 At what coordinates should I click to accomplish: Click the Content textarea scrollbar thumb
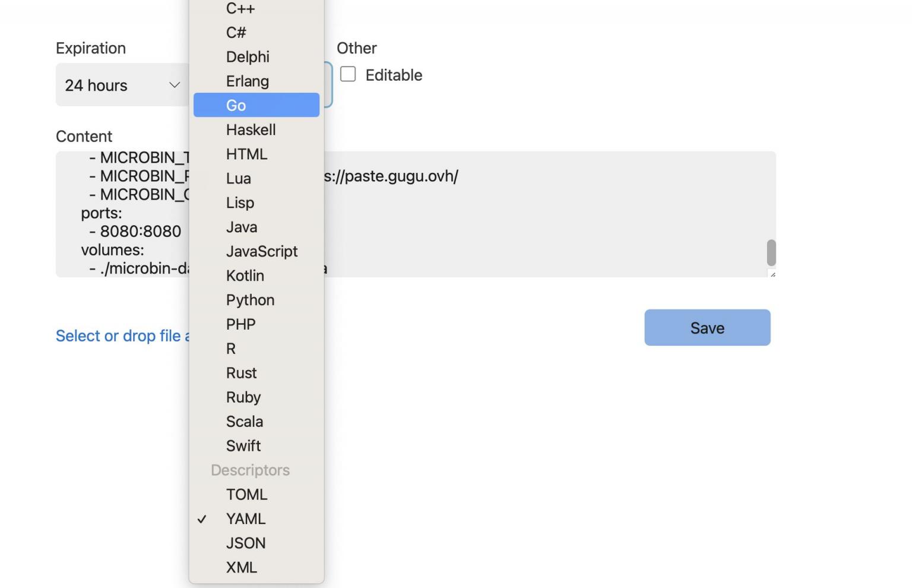pyautogui.click(x=771, y=252)
